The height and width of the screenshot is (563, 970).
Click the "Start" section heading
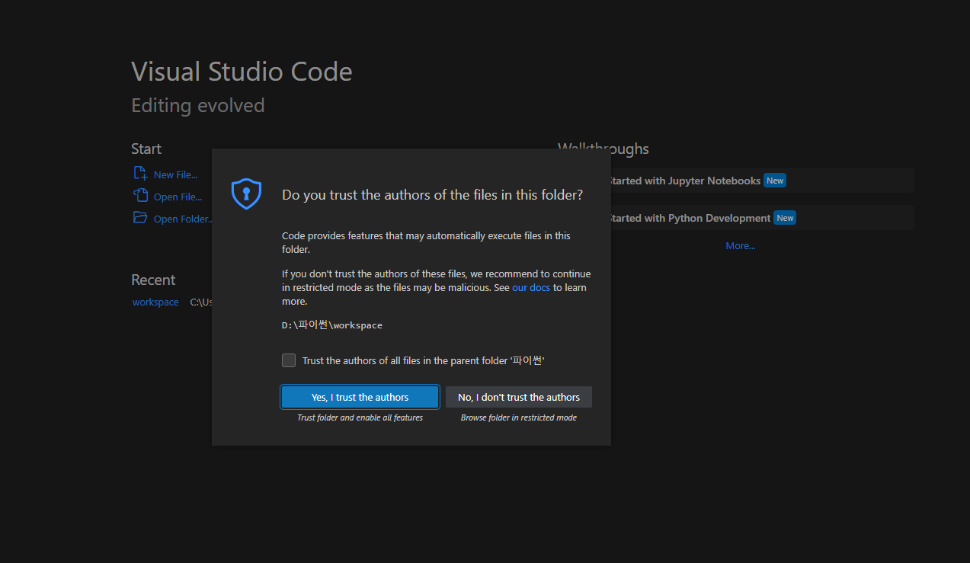pyautogui.click(x=146, y=149)
